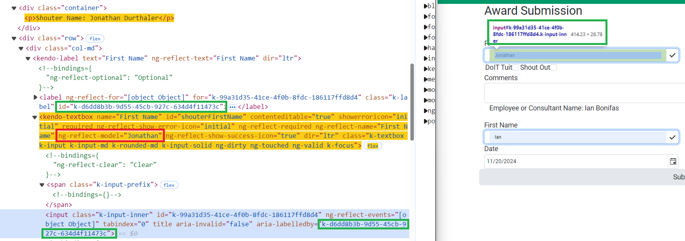685x241 pixels.
Task: Collapse the span k-input-prefix node
Action: coord(42,185)
